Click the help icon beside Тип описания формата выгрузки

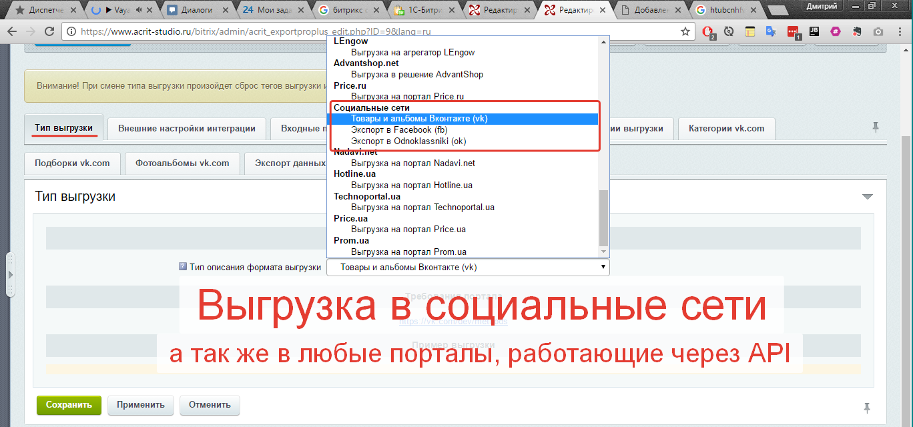pos(183,267)
